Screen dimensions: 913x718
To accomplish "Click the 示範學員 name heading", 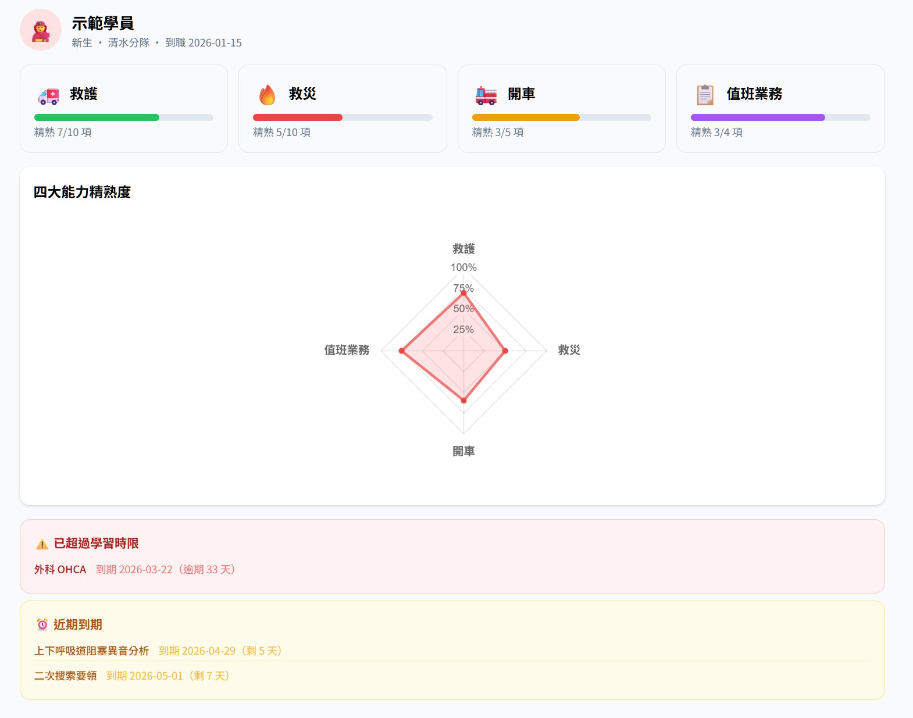I will click(103, 23).
